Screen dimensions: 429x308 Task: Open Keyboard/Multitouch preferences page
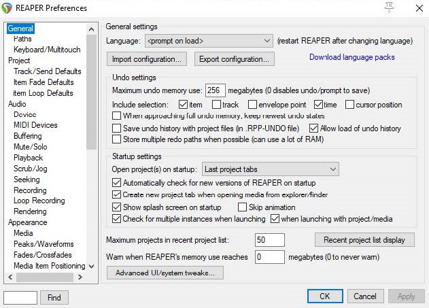[47, 50]
